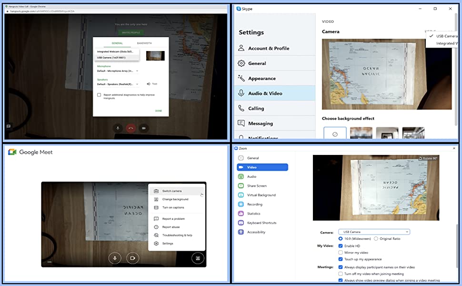Open Hangouts Speakers dropdown
Screen dimensions: 462x286
118,84
